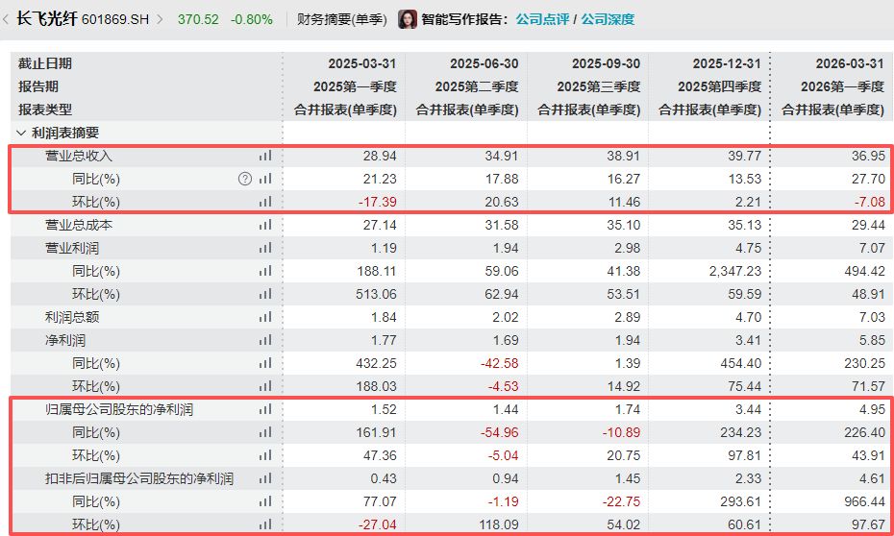The height and width of the screenshot is (536, 894).
Task: Click the question-mark help icon in 同比(%) row
Action: (x=244, y=179)
